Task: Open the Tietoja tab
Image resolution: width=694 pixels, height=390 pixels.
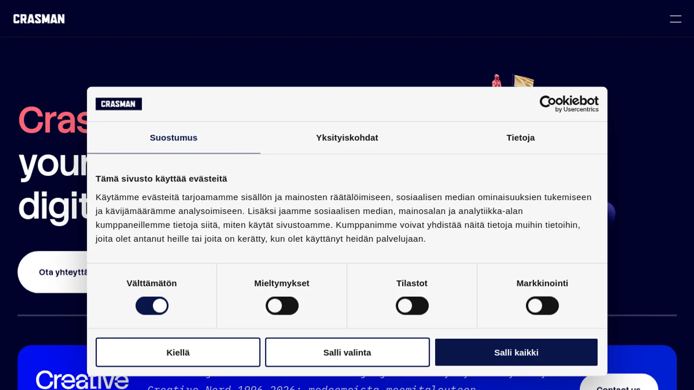Action: pyautogui.click(x=520, y=138)
